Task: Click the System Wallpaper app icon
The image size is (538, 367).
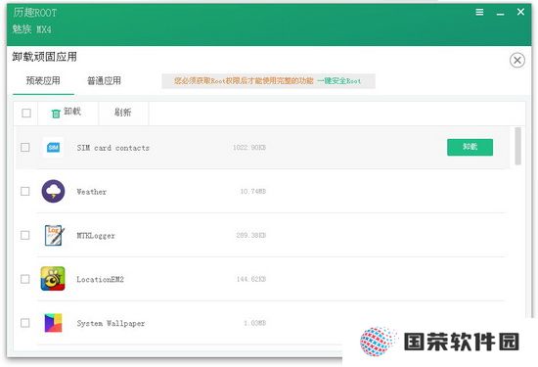Action: (53, 323)
